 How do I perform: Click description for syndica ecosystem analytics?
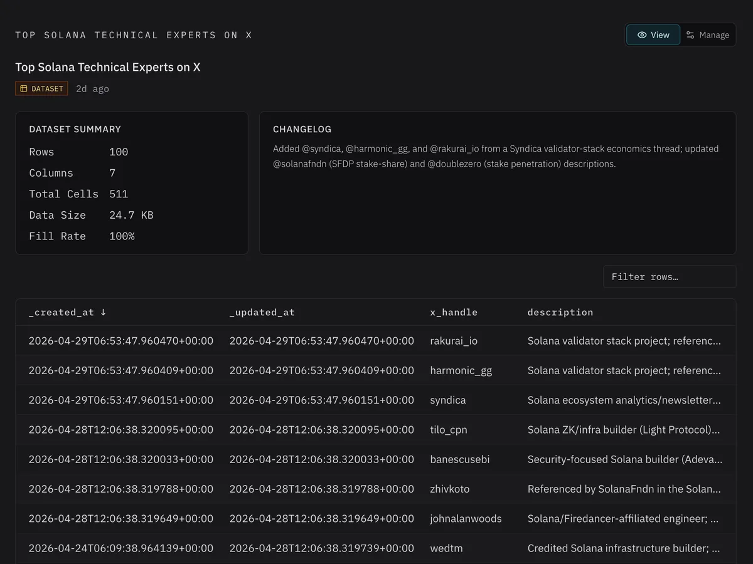click(x=624, y=400)
